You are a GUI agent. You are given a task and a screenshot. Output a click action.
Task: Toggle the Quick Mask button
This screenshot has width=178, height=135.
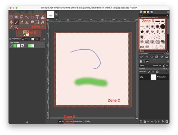[48, 118]
